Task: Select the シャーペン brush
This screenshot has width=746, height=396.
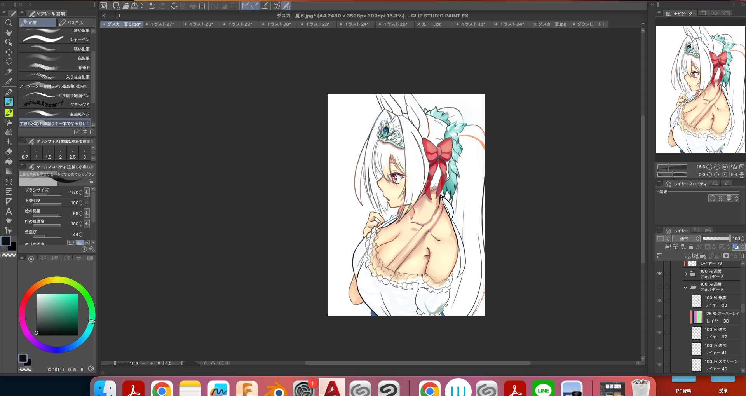Action: pyautogui.click(x=54, y=39)
